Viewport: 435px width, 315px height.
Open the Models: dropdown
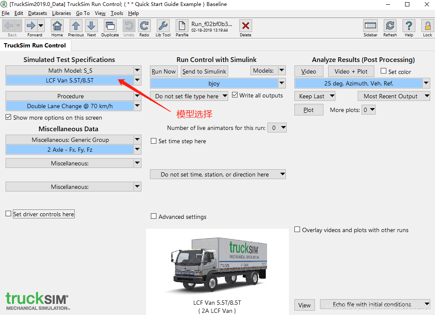[x=268, y=71]
